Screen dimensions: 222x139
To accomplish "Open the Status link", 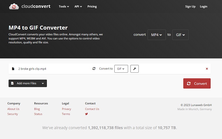I will click(x=38, y=114).
